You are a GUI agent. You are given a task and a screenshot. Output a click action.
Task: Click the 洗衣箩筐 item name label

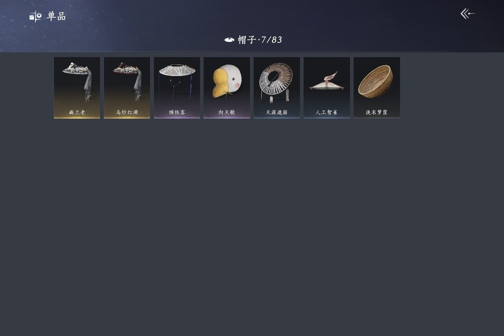(x=376, y=112)
